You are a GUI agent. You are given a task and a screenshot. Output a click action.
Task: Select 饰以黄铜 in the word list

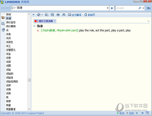pyautogui.click(x=11, y=26)
